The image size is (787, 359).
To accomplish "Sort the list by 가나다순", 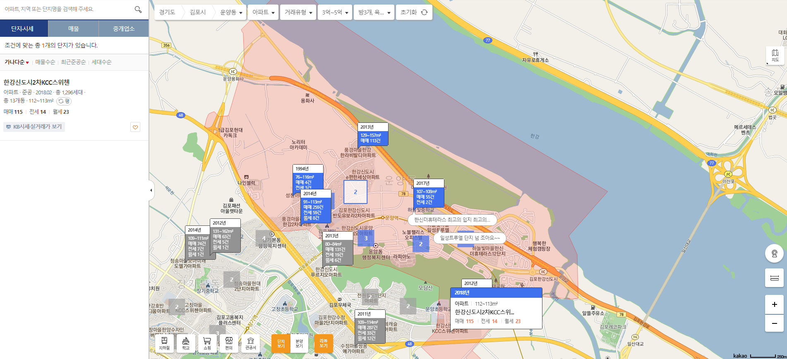I will 17,62.
